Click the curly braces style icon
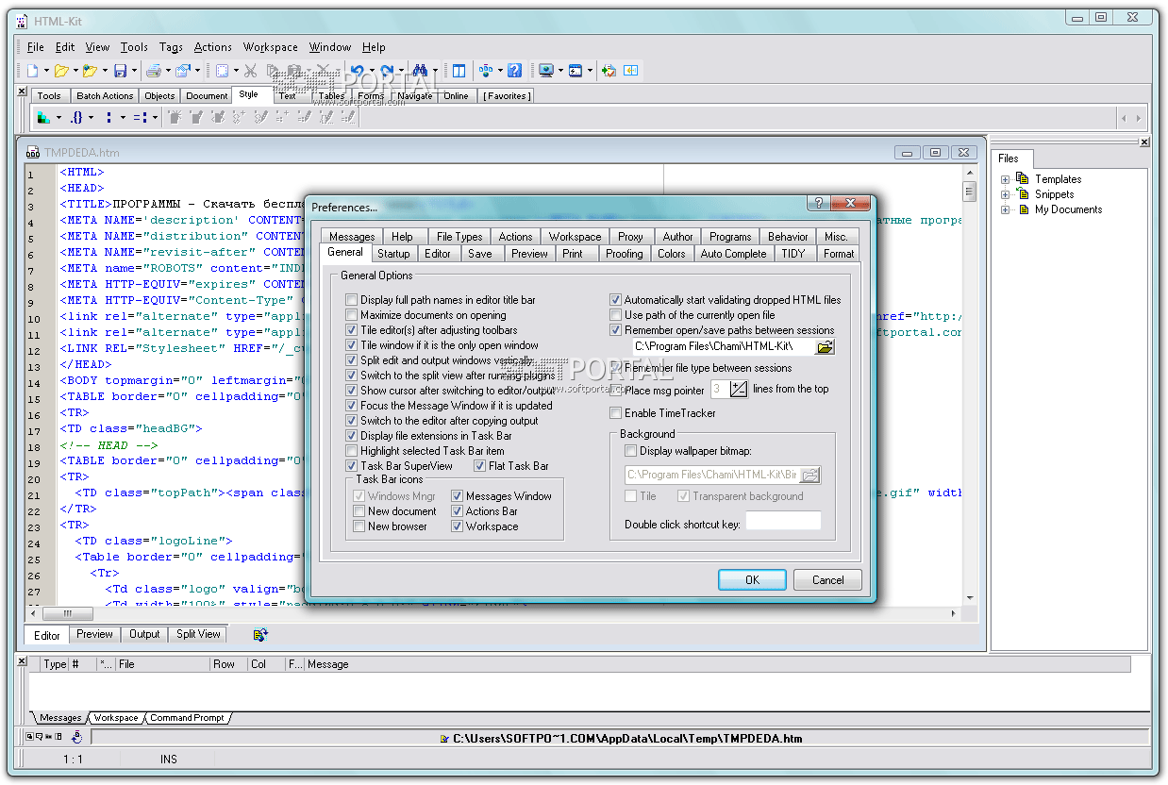Screen dimensions: 1168x785 [x=77, y=118]
